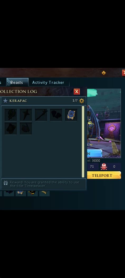
Task: Tap the red skull hard mode kills icon
Action: [104, 167]
